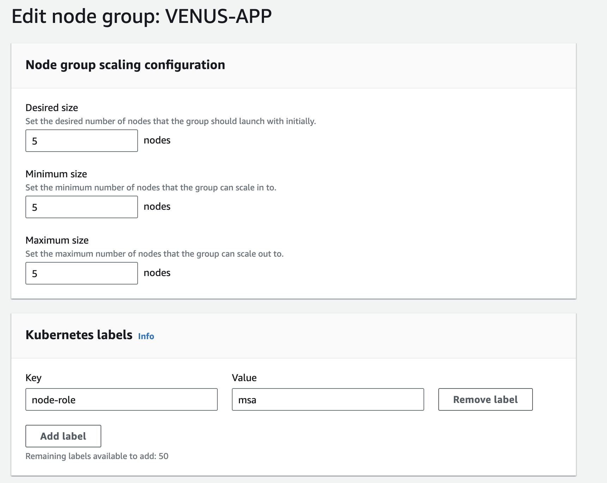Focus the Minimum size nodes field

82,207
